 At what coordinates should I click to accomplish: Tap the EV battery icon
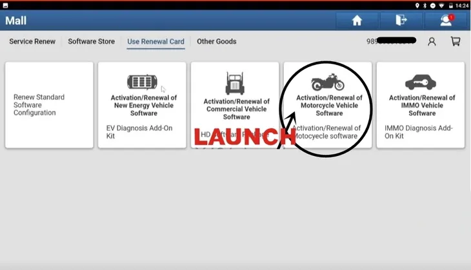(142, 82)
